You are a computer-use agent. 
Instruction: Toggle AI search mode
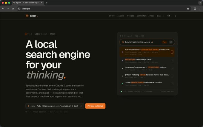pos(171,42)
